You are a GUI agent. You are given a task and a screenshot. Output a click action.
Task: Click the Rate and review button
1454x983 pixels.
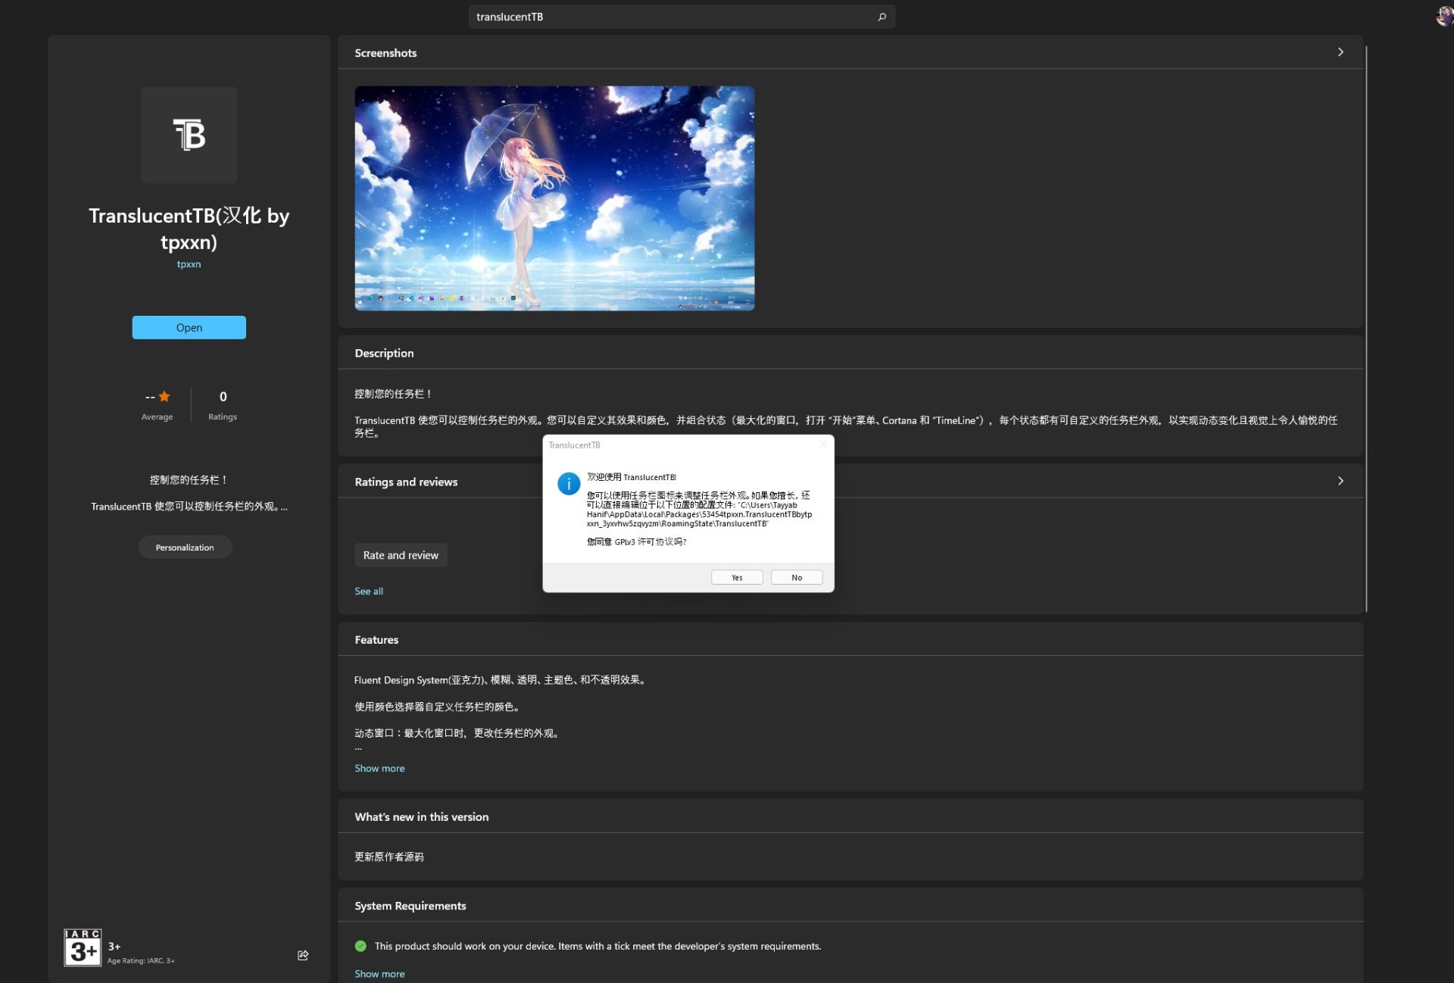point(401,554)
